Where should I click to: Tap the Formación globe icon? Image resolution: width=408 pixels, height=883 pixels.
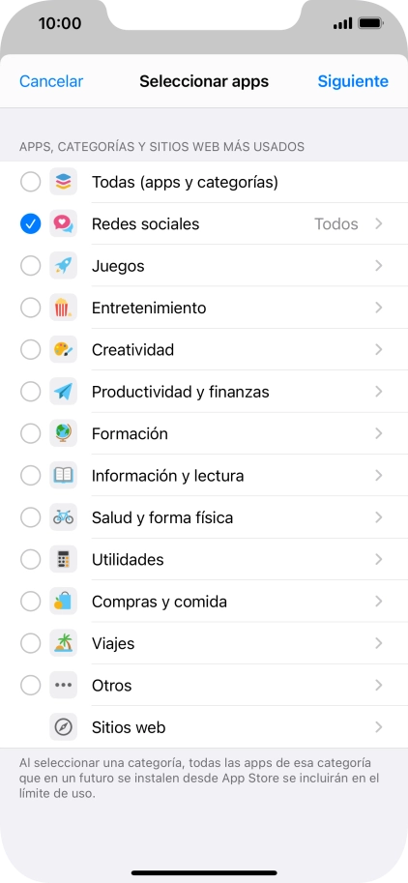click(x=63, y=433)
